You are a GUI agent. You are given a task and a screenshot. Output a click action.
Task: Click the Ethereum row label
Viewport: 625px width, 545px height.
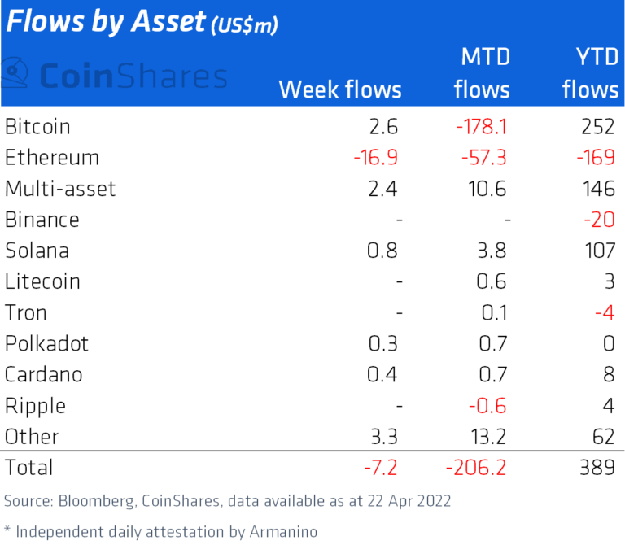pyautogui.click(x=51, y=158)
